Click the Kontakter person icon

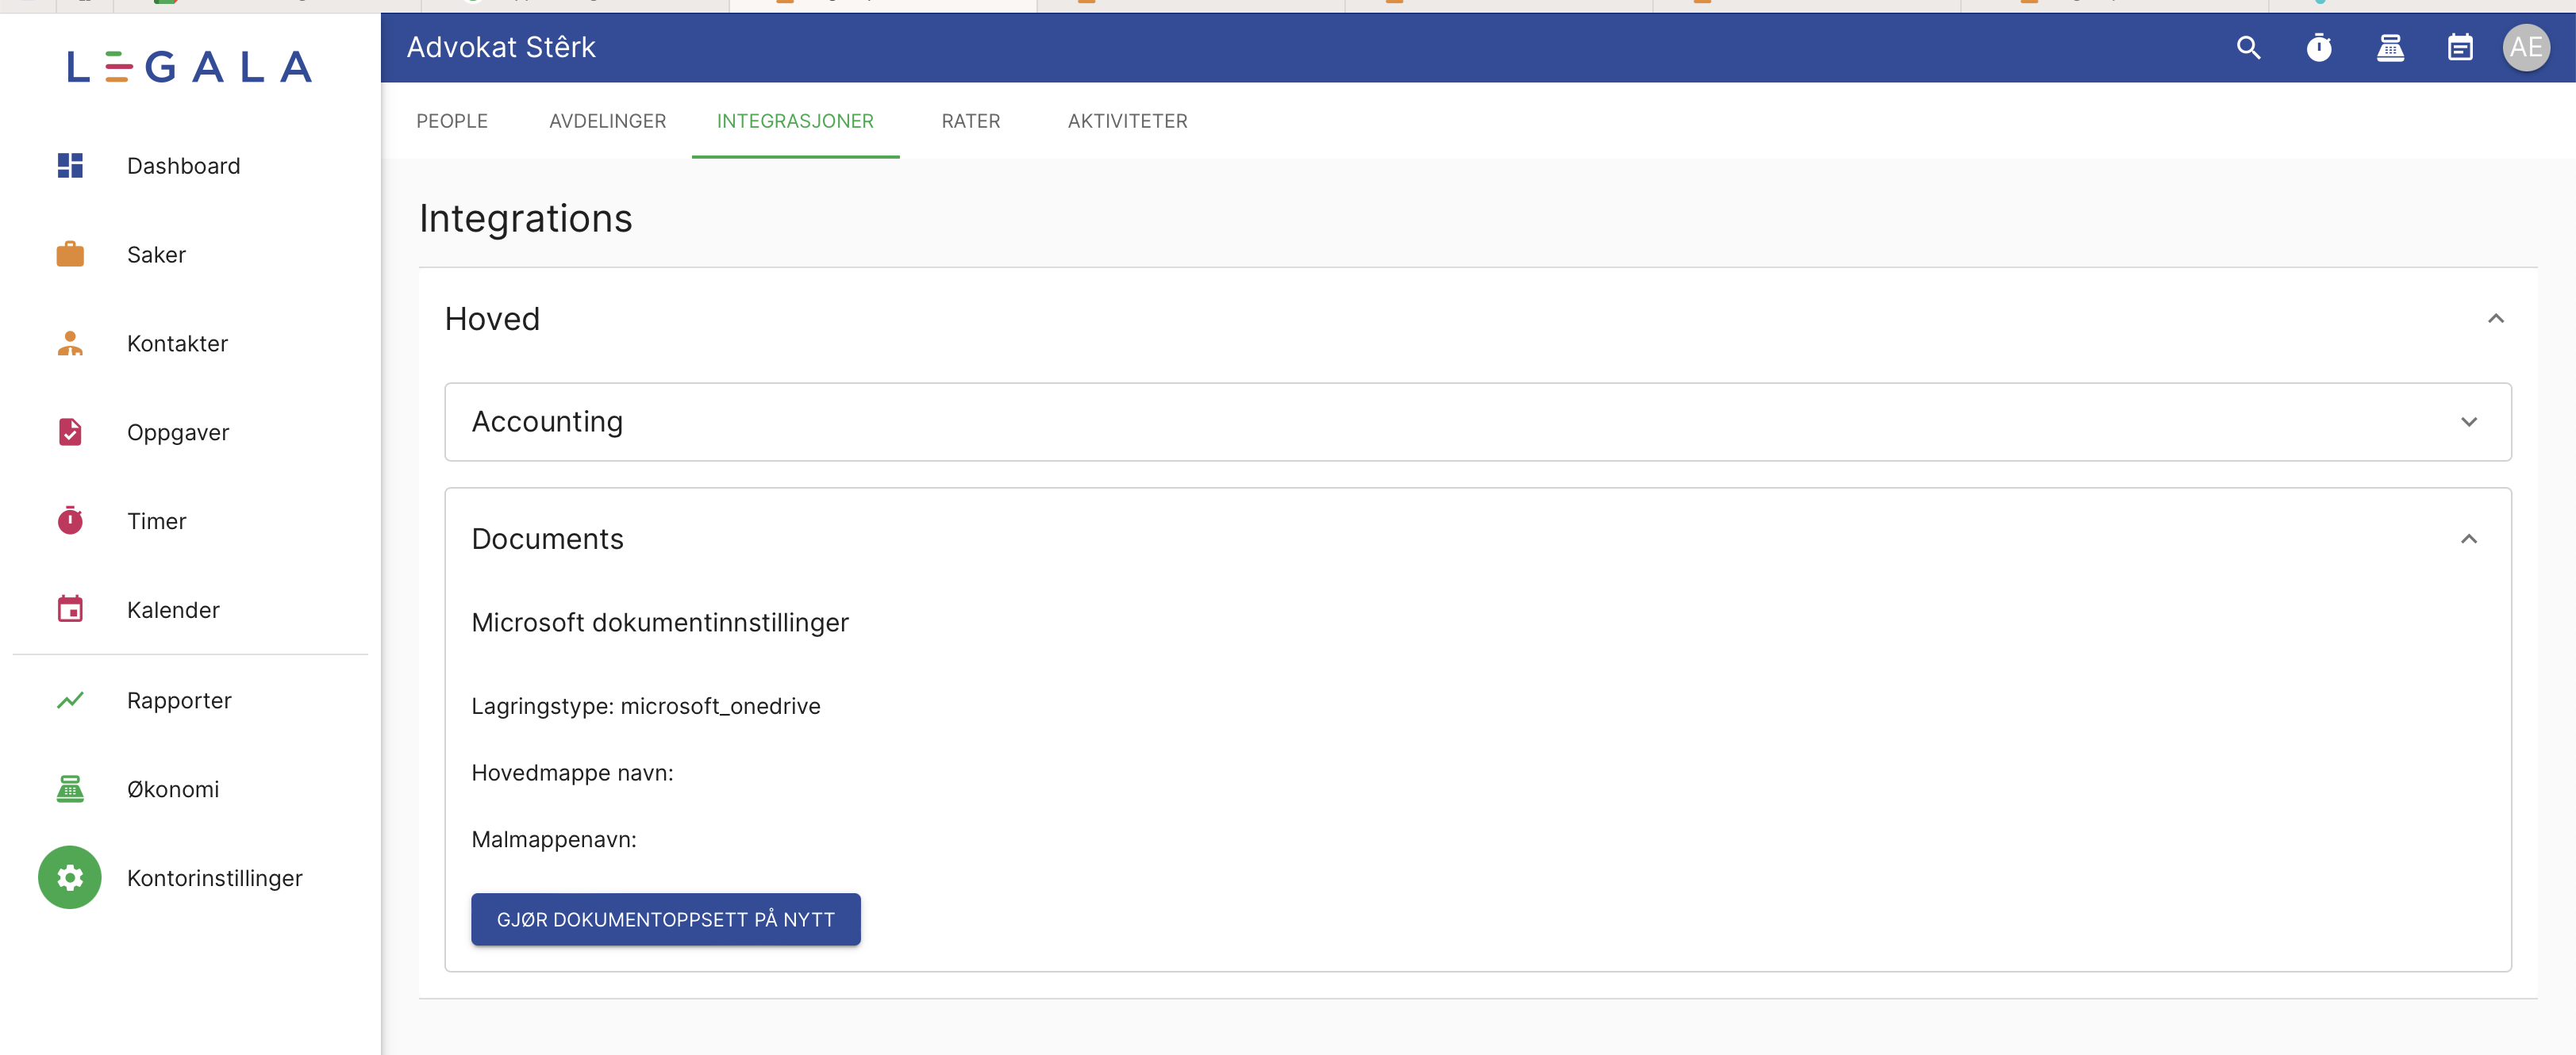coord(70,344)
